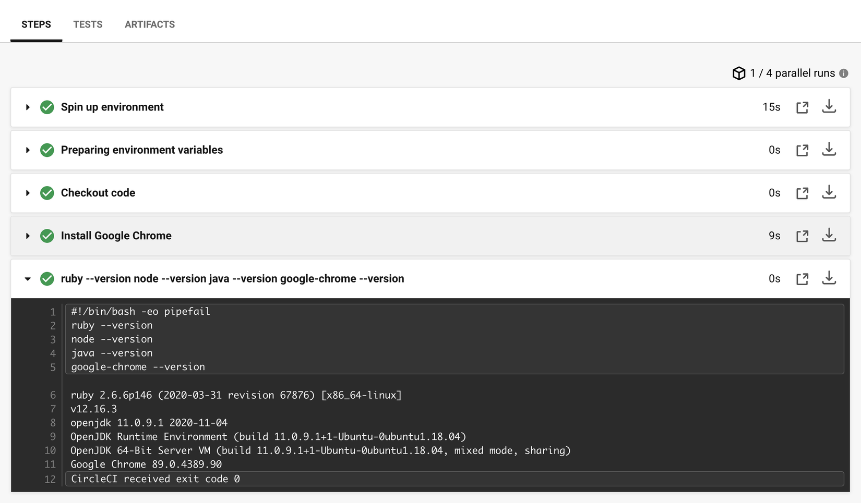Image resolution: width=861 pixels, height=503 pixels.
Task: Switch to the TESTS tab
Action: click(x=88, y=24)
